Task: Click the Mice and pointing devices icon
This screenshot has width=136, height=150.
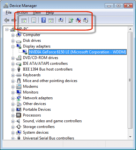Action: coord(19,81)
